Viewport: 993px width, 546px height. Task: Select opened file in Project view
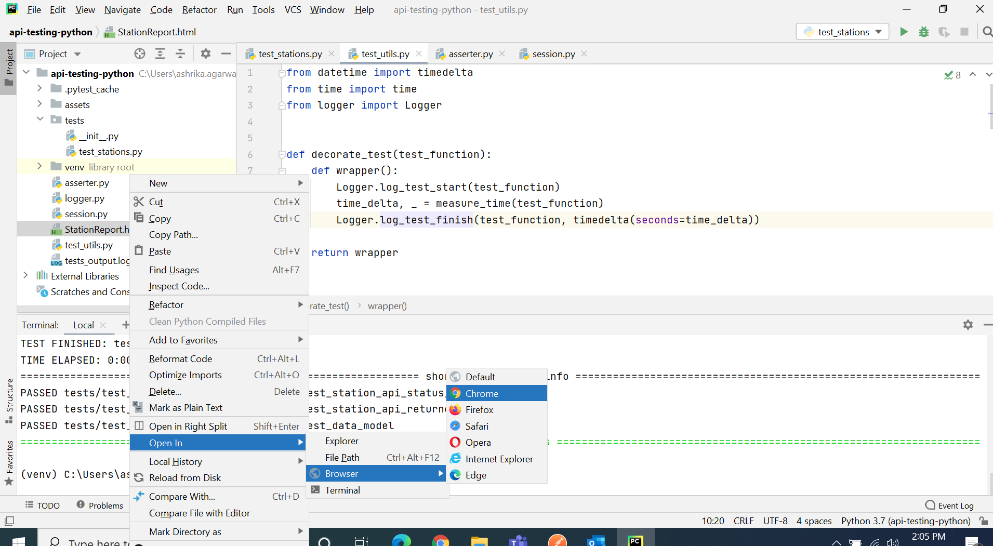(x=139, y=54)
